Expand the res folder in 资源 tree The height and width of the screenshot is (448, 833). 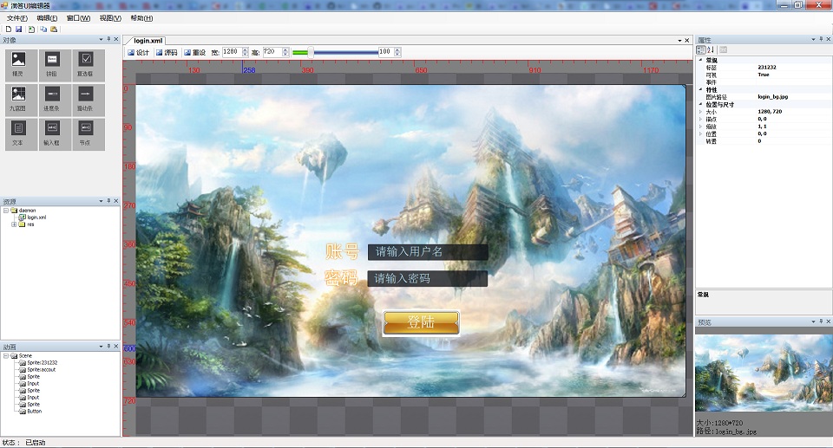pos(14,224)
